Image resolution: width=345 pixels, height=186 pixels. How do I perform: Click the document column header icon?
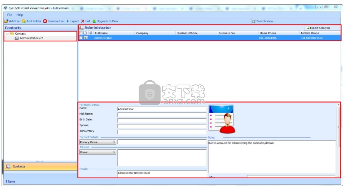[x=85, y=33]
